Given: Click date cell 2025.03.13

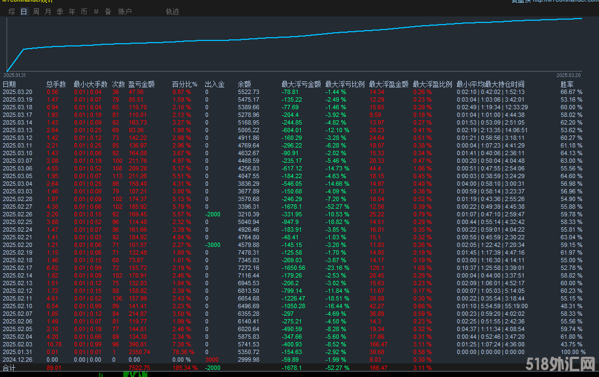Looking at the screenshot, I should coord(18,130).
